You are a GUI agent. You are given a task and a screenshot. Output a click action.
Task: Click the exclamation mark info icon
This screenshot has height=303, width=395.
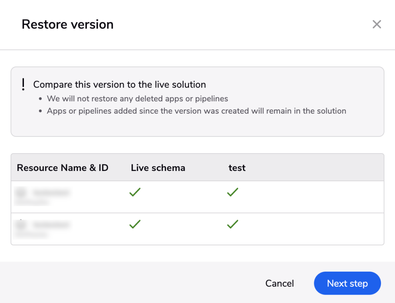(x=23, y=84)
